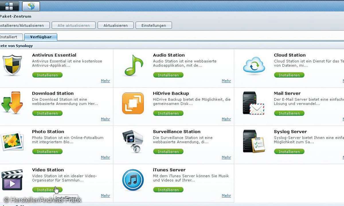
Task: Select the Cloud Station cloud icon
Action: [x=254, y=66]
